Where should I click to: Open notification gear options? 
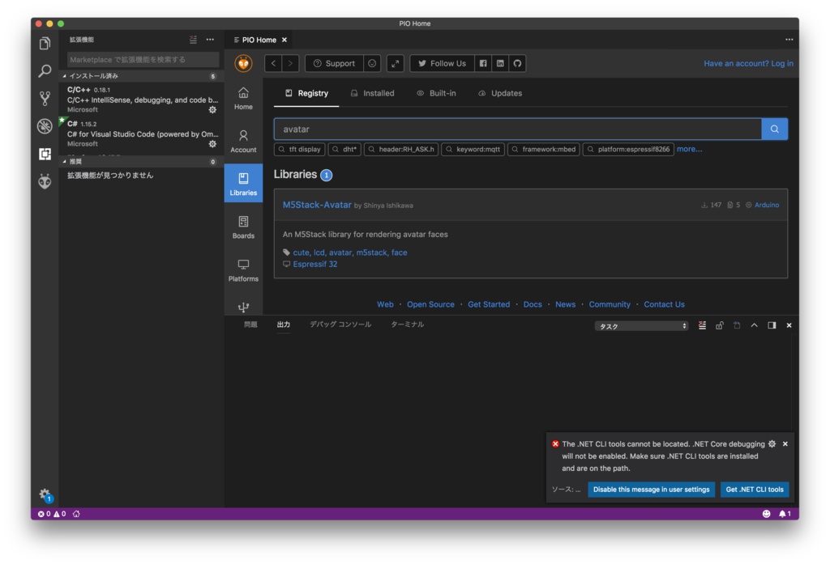pyautogui.click(x=772, y=444)
